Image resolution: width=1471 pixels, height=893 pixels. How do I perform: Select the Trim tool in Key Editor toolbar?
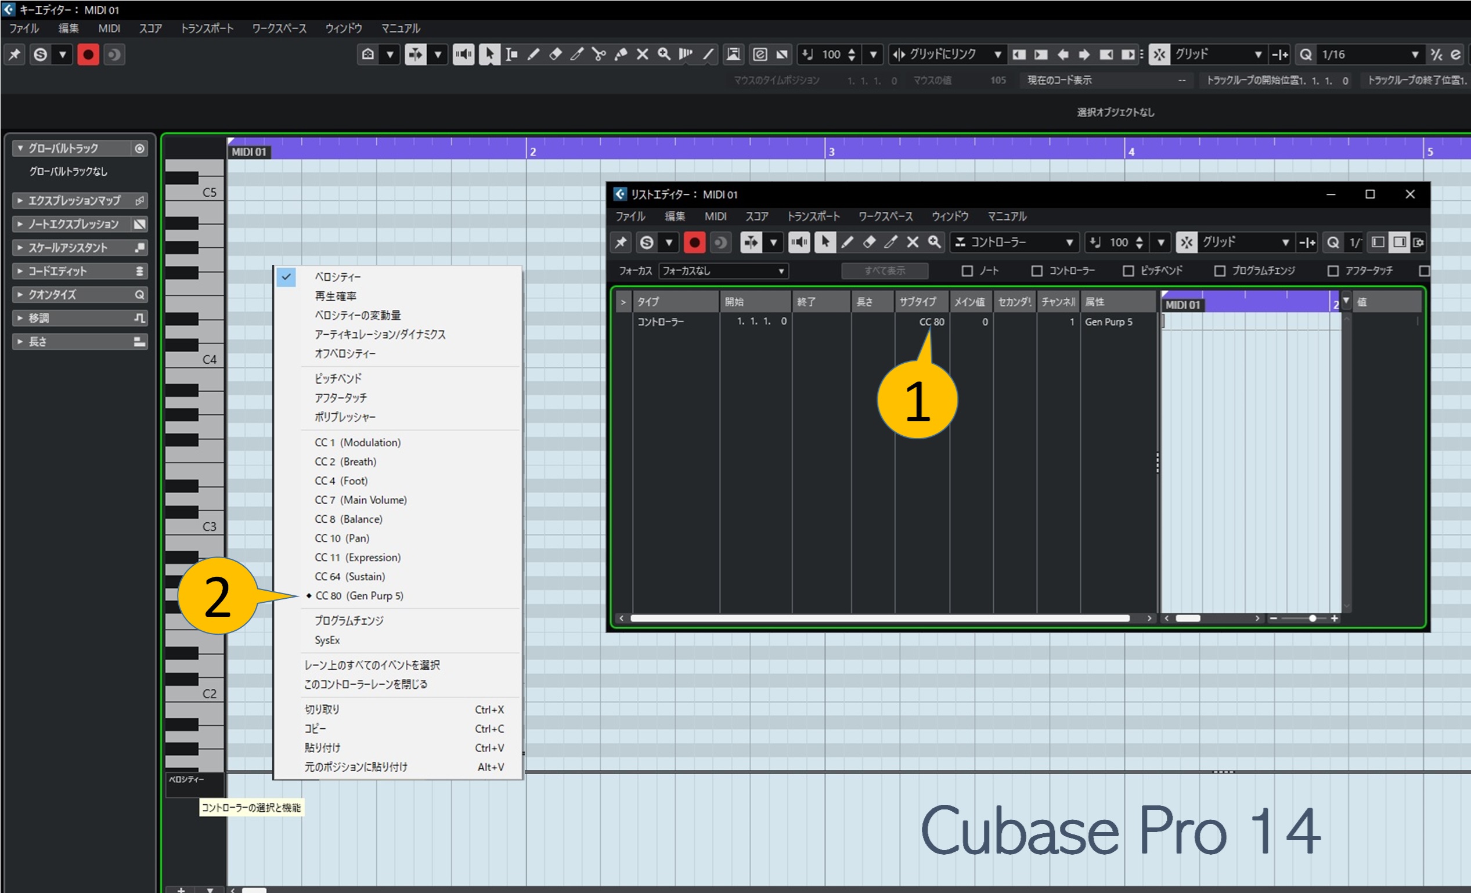[576, 55]
